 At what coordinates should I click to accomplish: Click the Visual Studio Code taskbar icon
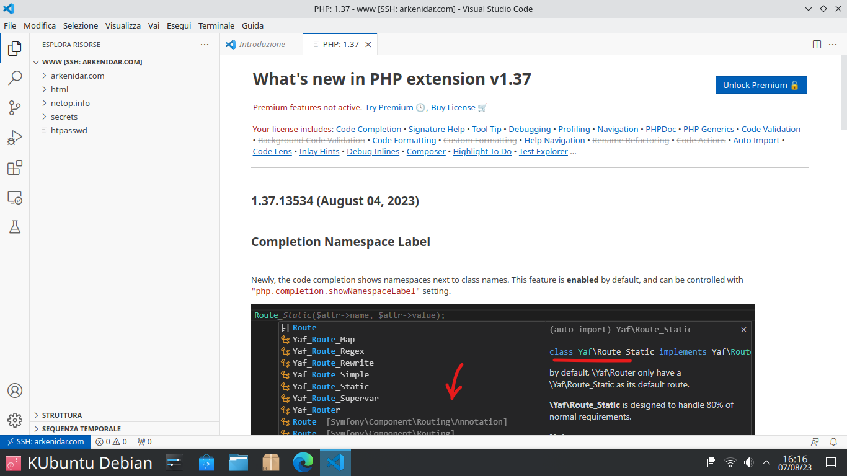335,462
